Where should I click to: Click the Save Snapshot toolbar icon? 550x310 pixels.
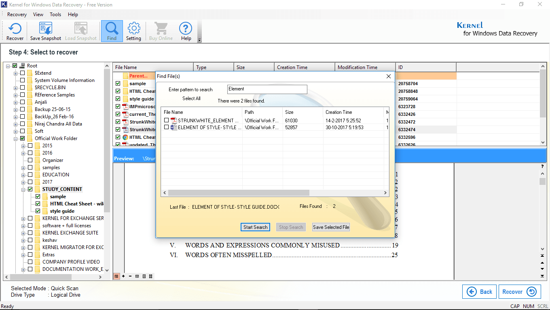coord(46,31)
